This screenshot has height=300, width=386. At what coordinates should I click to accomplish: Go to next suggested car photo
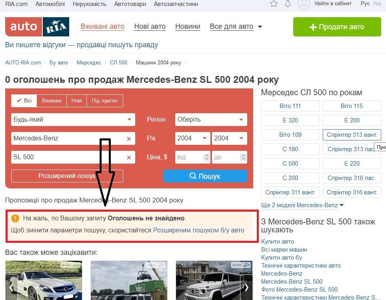pyautogui.click(x=246, y=287)
